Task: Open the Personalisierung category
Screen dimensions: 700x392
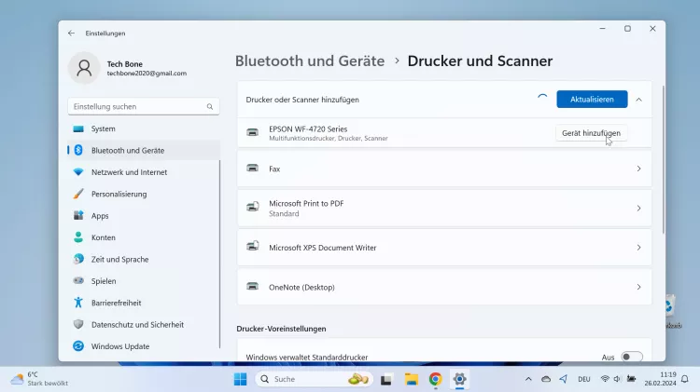Action: (x=144, y=194)
